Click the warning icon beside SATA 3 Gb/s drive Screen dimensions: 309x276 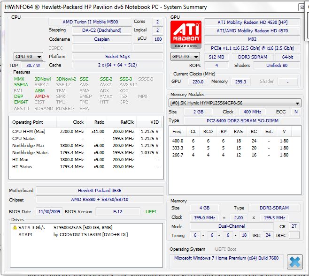pyautogui.click(x=15, y=228)
